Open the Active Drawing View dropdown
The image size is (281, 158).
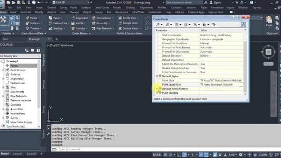(20, 56)
